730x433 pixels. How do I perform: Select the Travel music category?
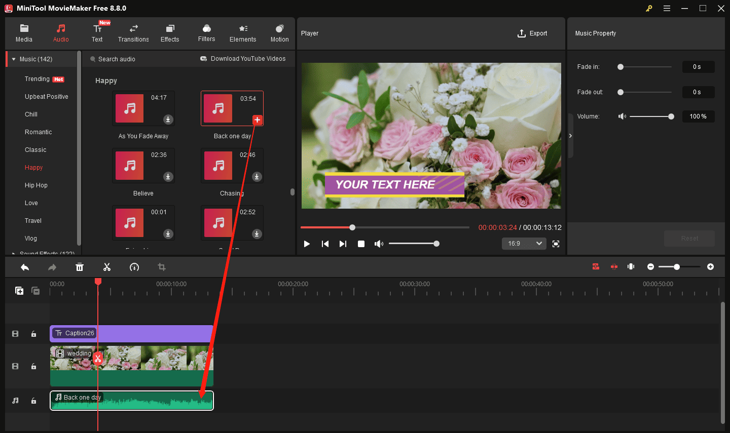click(x=33, y=221)
